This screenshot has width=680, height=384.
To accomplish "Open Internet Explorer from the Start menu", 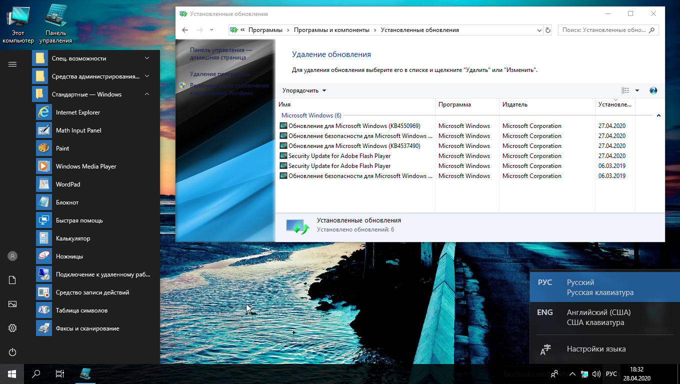I will [93, 112].
